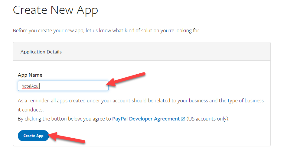Click the intro sentence starting 'Before you create'

click(106, 31)
